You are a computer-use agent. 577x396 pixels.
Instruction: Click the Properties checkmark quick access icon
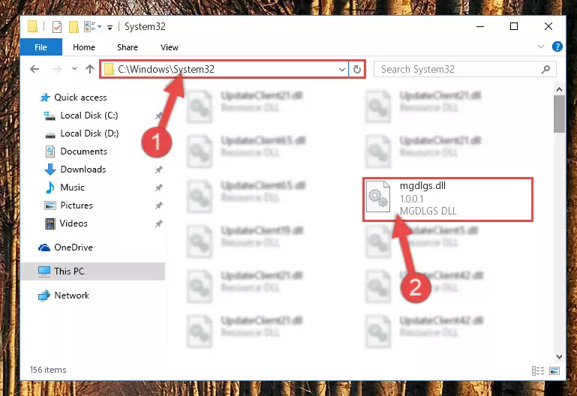pyautogui.click(x=57, y=27)
